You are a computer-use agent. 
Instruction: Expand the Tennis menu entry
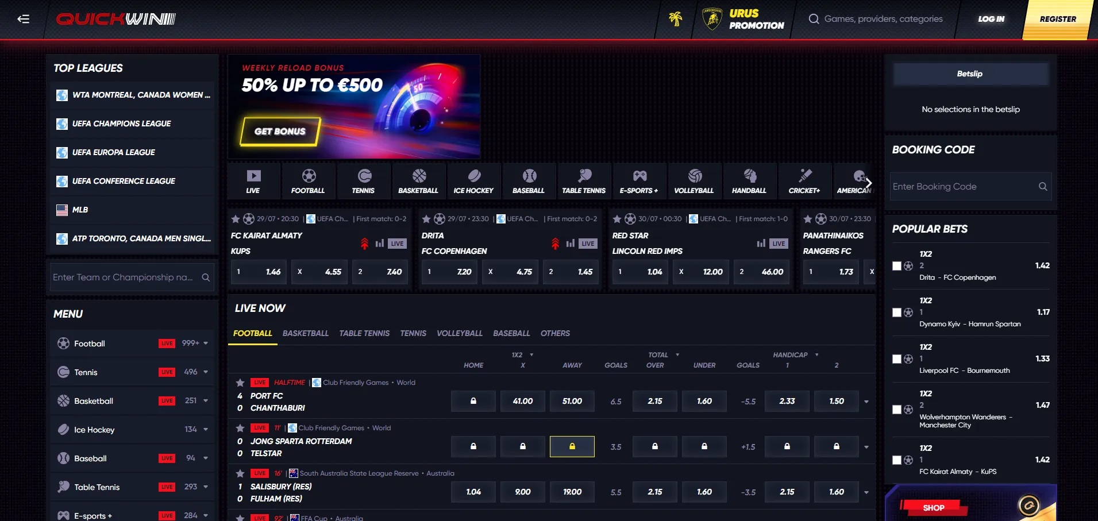[205, 372]
